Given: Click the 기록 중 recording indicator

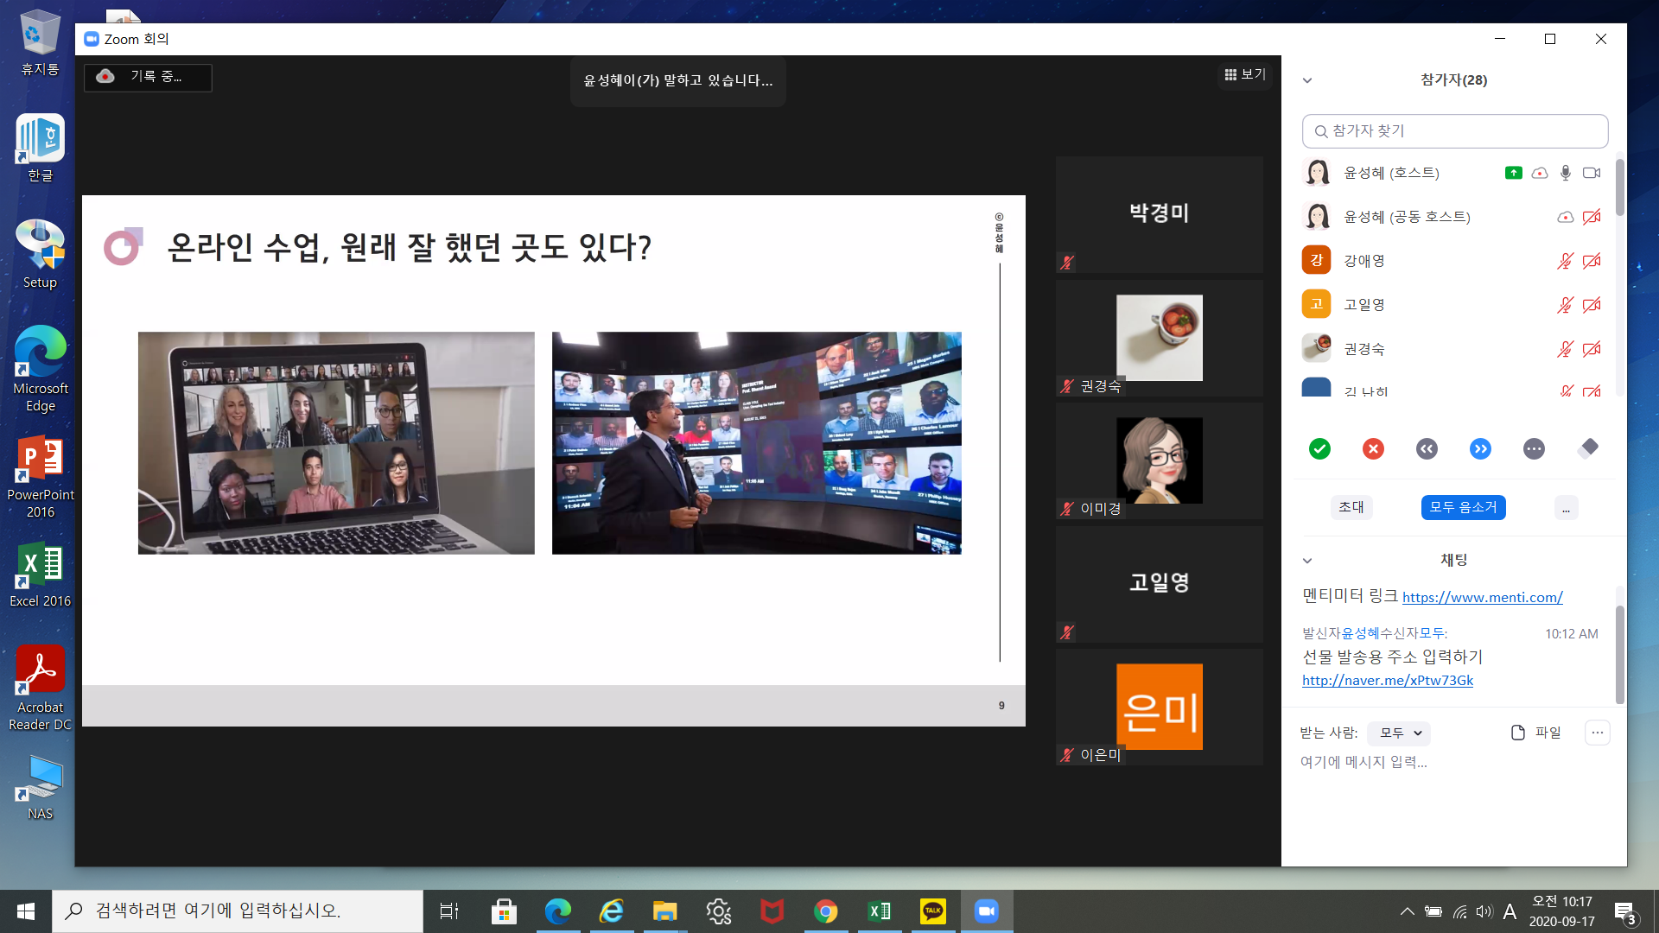Looking at the screenshot, I should coord(148,77).
